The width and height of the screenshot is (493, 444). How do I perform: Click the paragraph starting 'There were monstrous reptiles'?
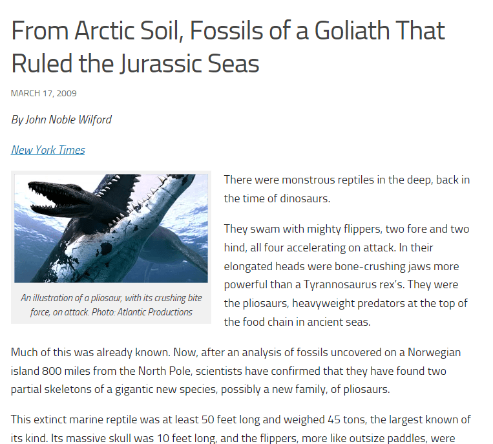pyautogui.click(x=347, y=189)
